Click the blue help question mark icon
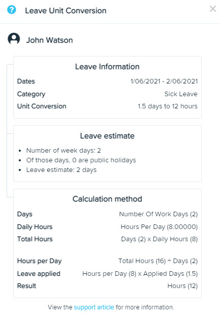Screen dimensions: 220x314 (x=12, y=10)
